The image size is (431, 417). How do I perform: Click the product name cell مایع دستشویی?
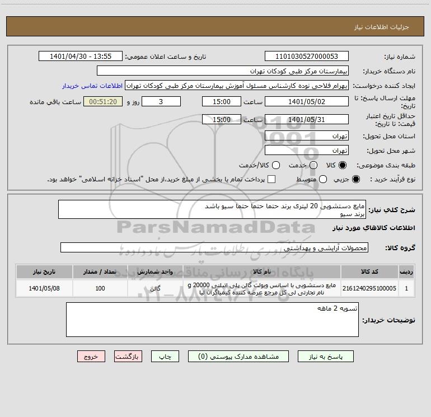pyautogui.click(x=262, y=288)
